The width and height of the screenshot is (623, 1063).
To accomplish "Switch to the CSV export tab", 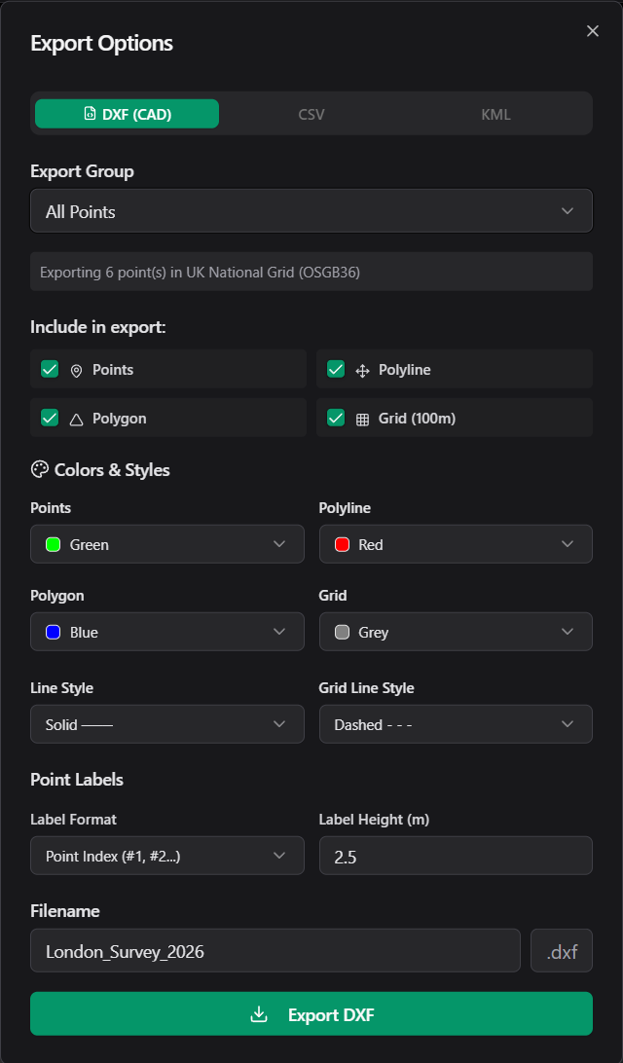I will point(311,113).
